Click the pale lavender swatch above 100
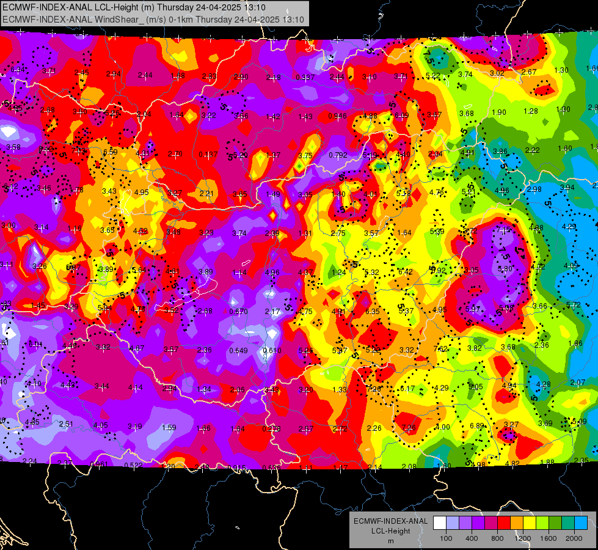This screenshot has height=550, width=598. click(x=452, y=523)
